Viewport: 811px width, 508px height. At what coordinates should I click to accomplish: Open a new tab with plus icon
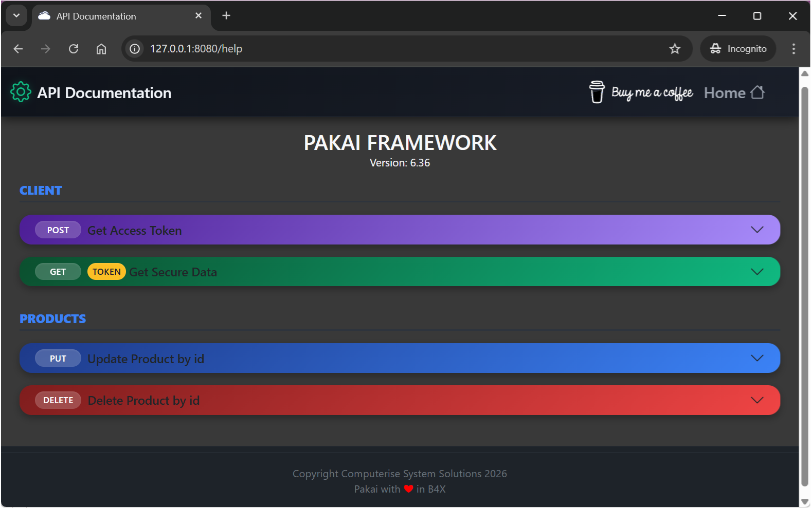tap(226, 16)
